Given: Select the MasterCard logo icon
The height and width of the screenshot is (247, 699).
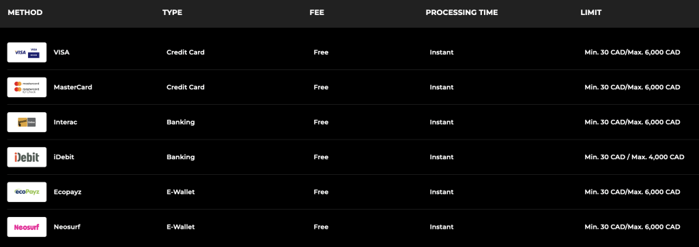Looking at the screenshot, I should click(x=27, y=87).
